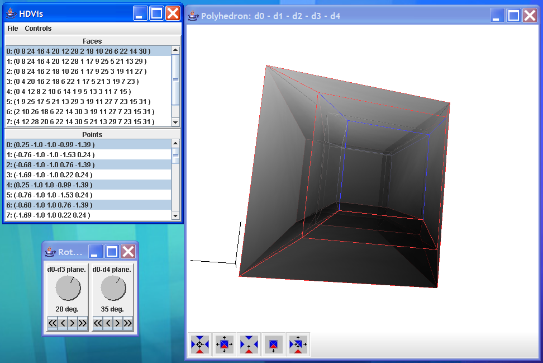
Task: Select point 1 in the Points list
Action: click(x=50, y=154)
